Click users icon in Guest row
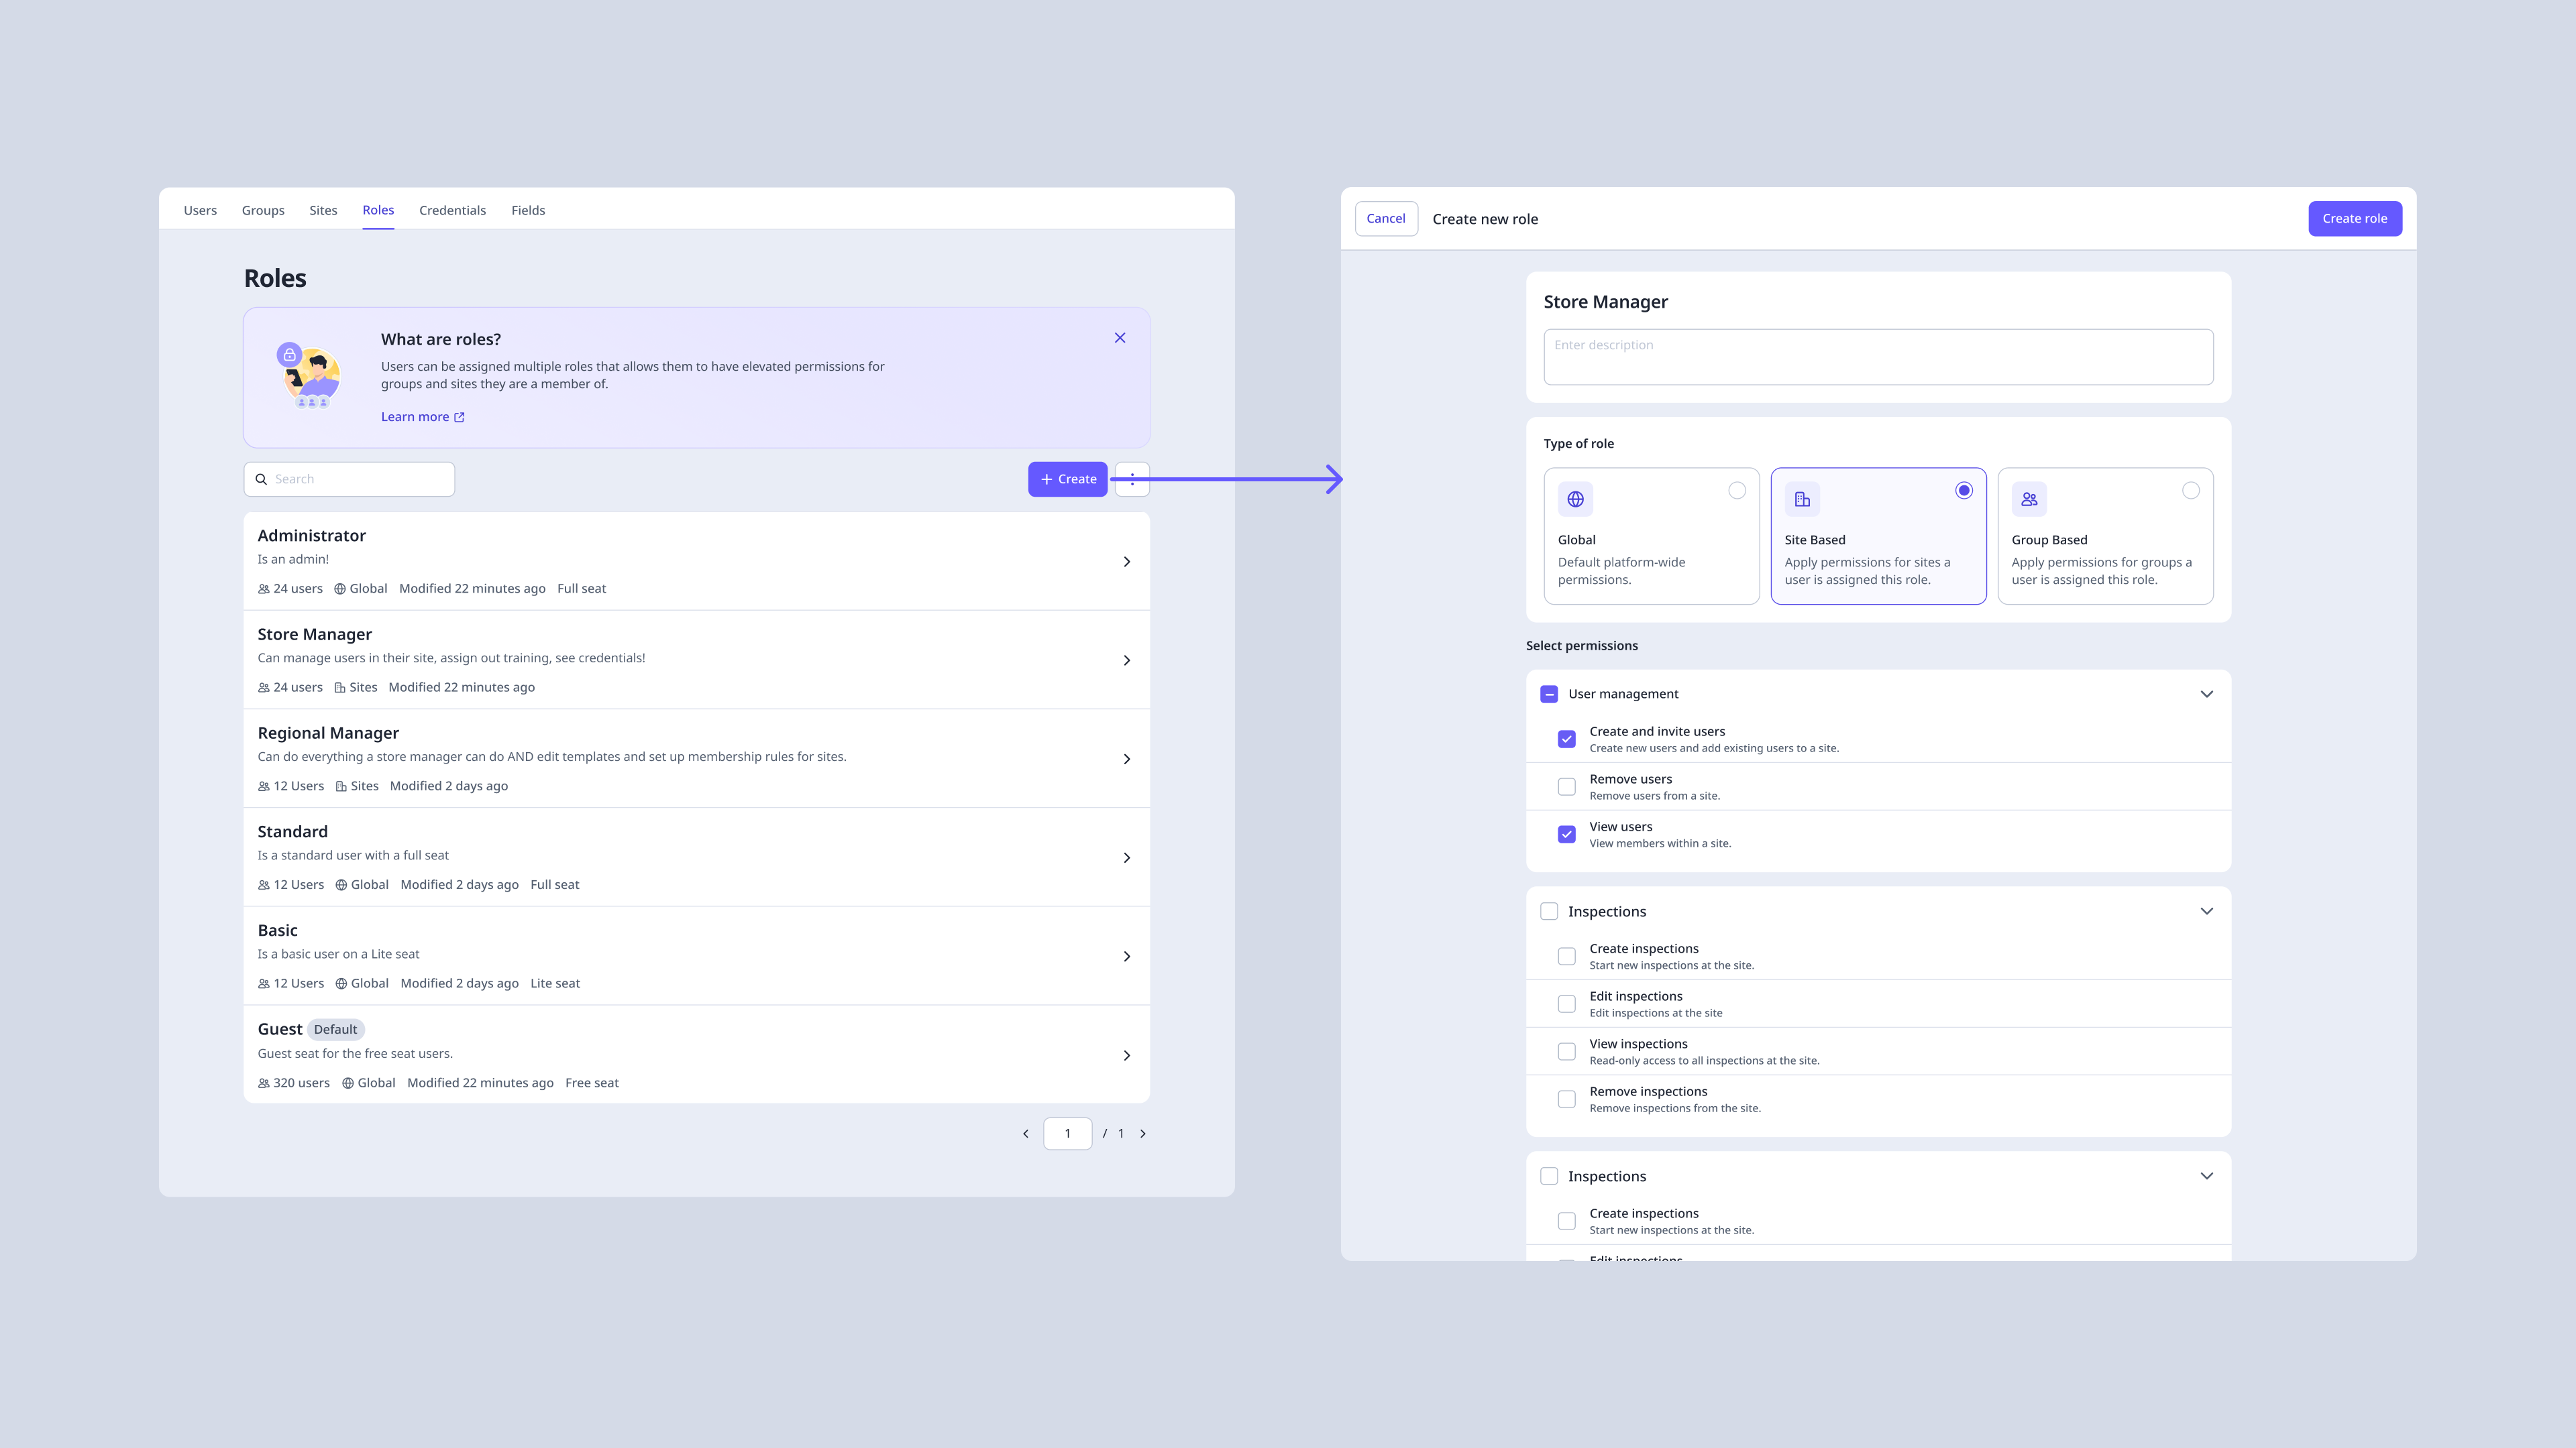Screen dimensions: 2576x1448 pyautogui.click(x=264, y=1083)
